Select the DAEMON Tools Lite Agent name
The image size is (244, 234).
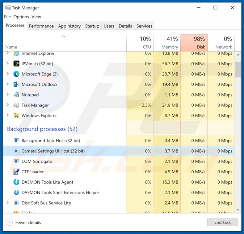tap(47, 182)
